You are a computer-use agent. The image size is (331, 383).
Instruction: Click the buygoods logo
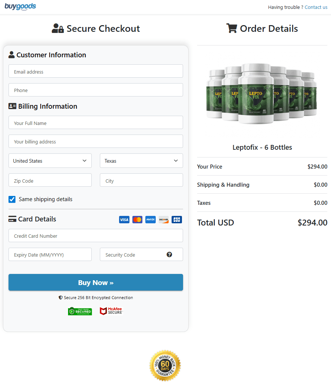[x=20, y=7]
